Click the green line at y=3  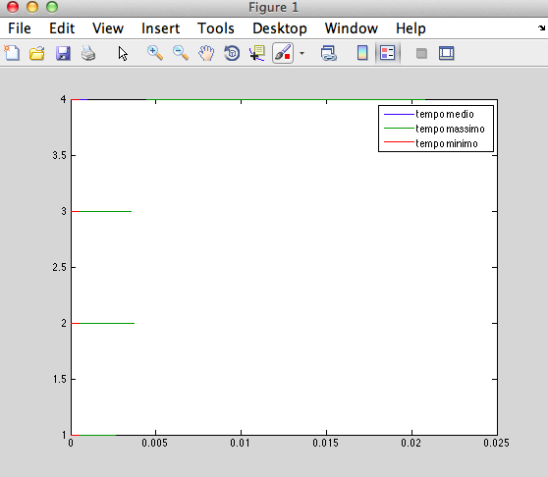[x=105, y=211]
